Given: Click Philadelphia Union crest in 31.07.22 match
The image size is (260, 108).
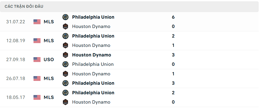Looking at the screenshot, I should pyautogui.click(x=65, y=17).
